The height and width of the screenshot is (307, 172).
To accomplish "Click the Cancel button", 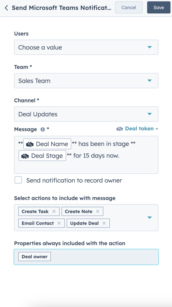I will pos(129,7).
